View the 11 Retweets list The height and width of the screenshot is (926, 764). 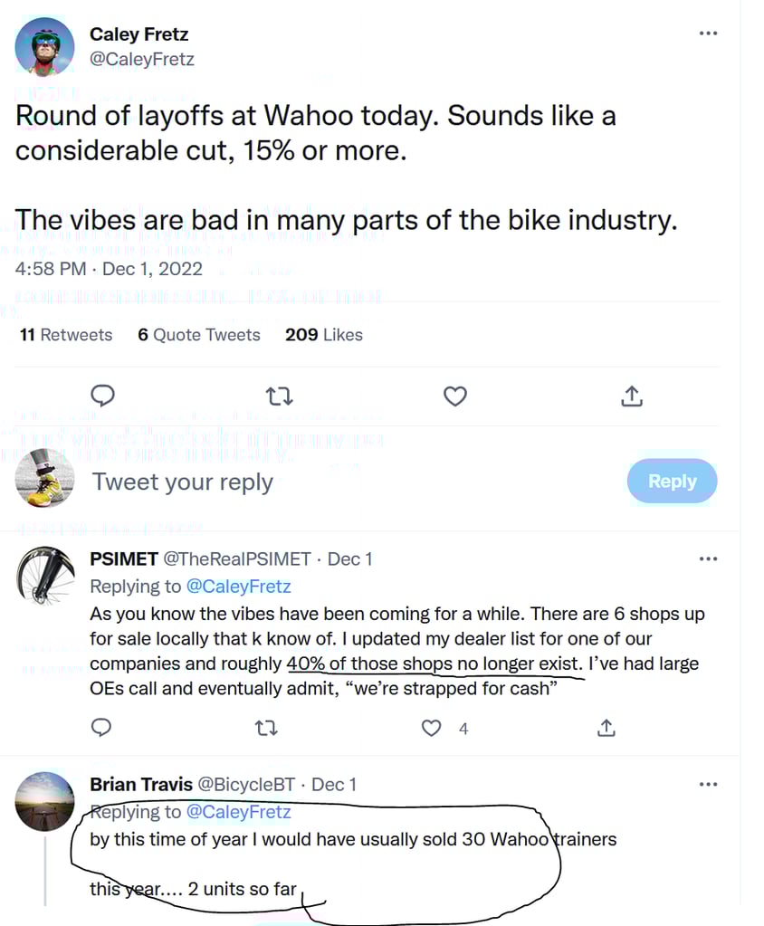coord(64,335)
